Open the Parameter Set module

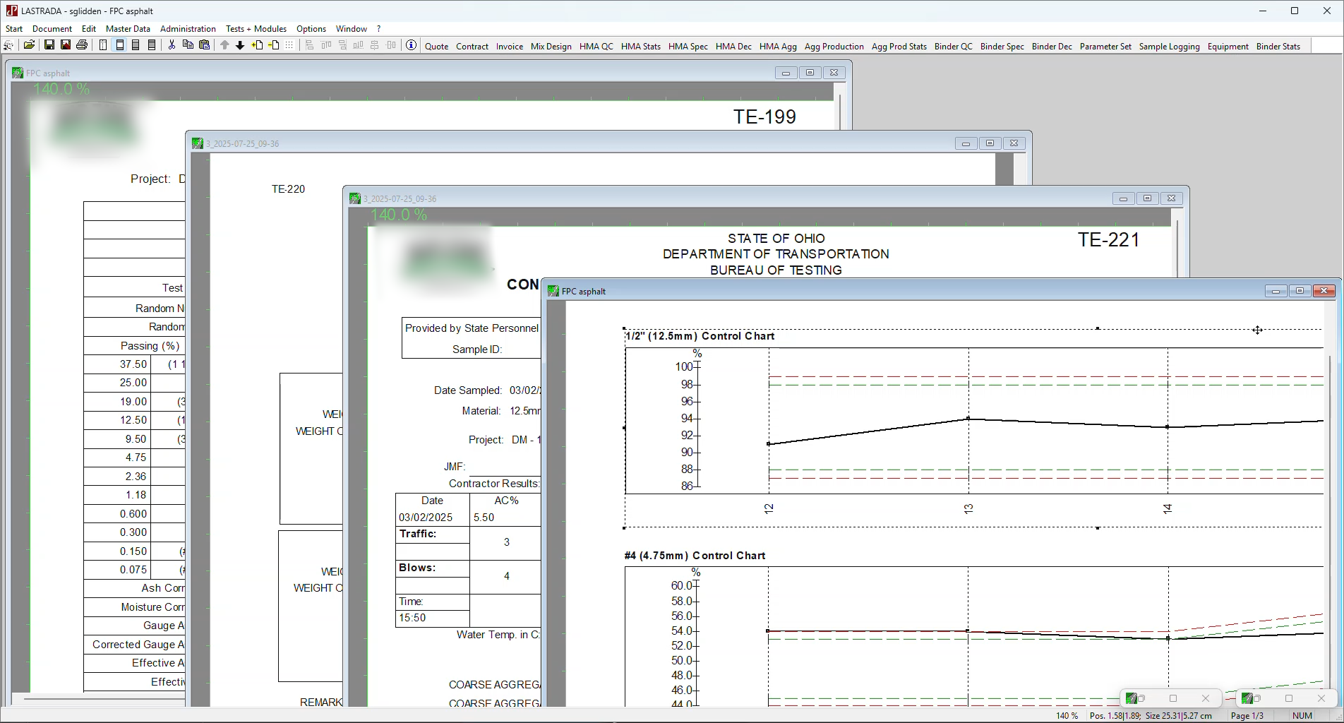click(x=1105, y=47)
